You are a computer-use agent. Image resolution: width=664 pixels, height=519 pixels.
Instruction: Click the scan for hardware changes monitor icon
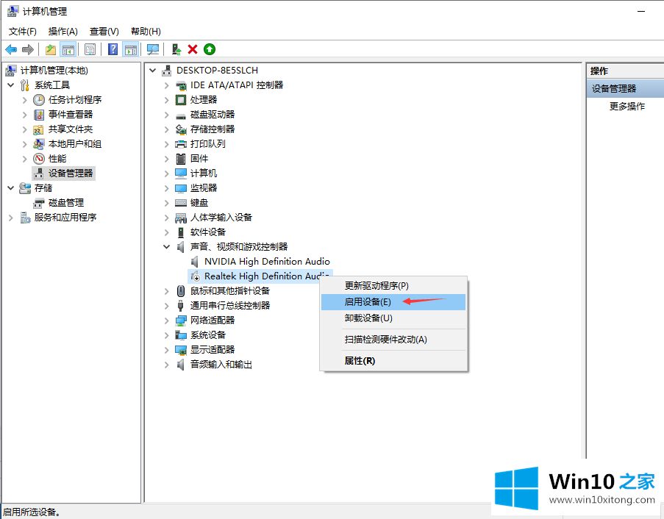(153, 49)
